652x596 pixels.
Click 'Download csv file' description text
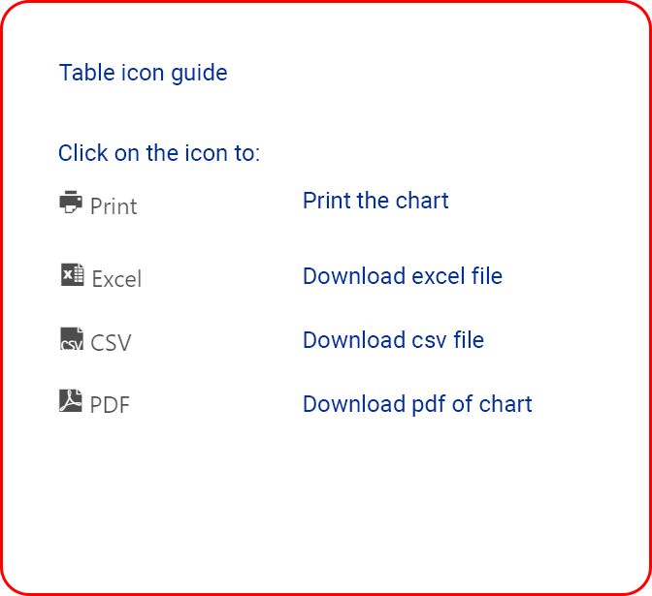coord(393,340)
